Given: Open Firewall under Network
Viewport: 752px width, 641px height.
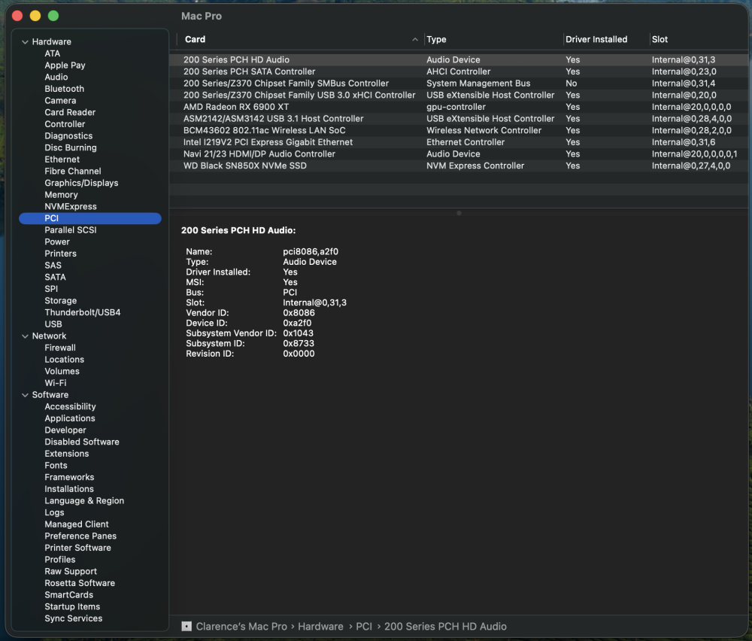Looking at the screenshot, I should (x=60, y=348).
